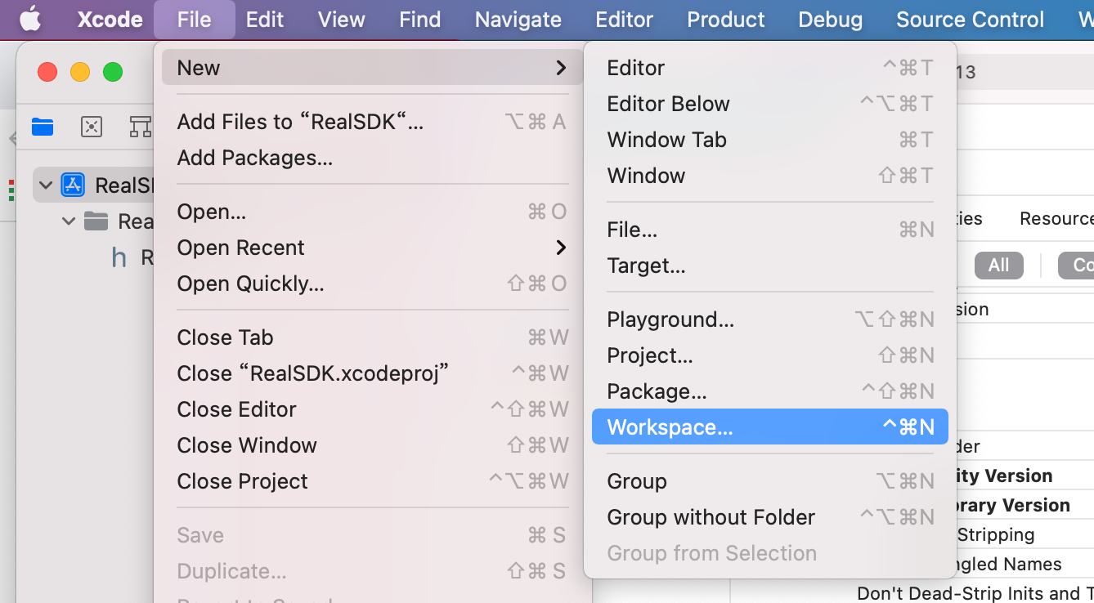The height and width of the screenshot is (603, 1094).
Task: Click the RealSDK group folder icon
Action: (96, 221)
